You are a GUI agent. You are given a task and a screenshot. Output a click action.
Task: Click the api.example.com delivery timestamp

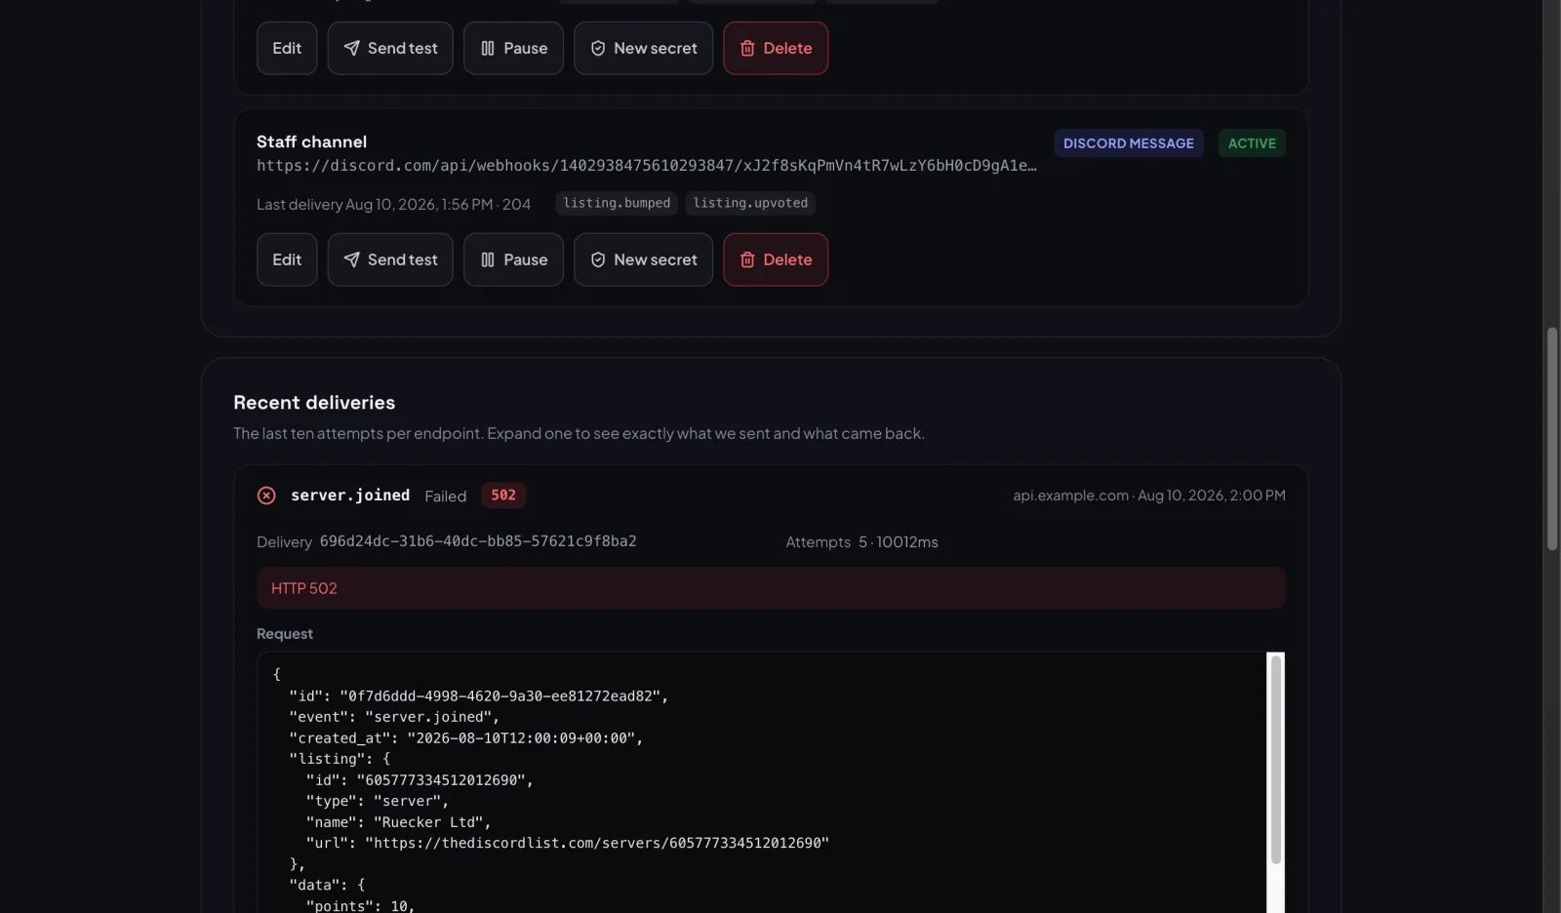1149,496
